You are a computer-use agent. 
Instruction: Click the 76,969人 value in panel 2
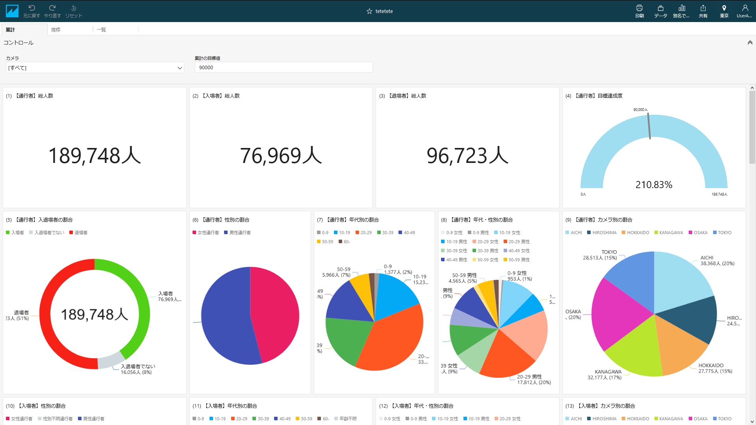pos(281,155)
